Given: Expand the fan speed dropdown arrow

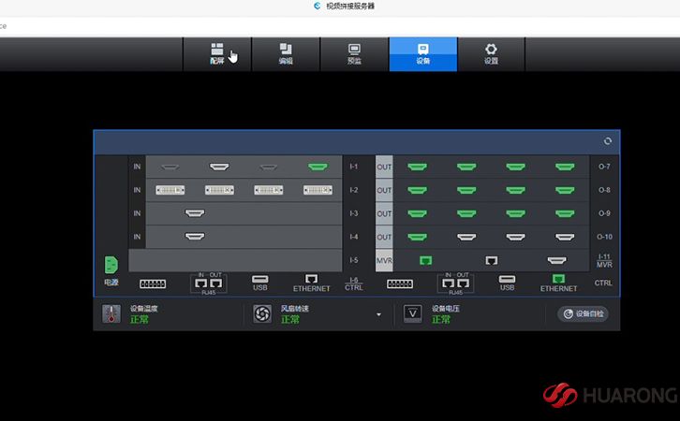Looking at the screenshot, I should [379, 314].
